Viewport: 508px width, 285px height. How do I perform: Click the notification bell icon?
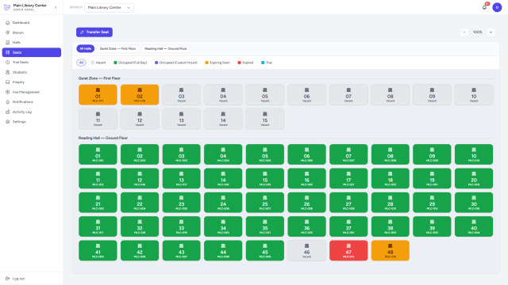tap(484, 7)
